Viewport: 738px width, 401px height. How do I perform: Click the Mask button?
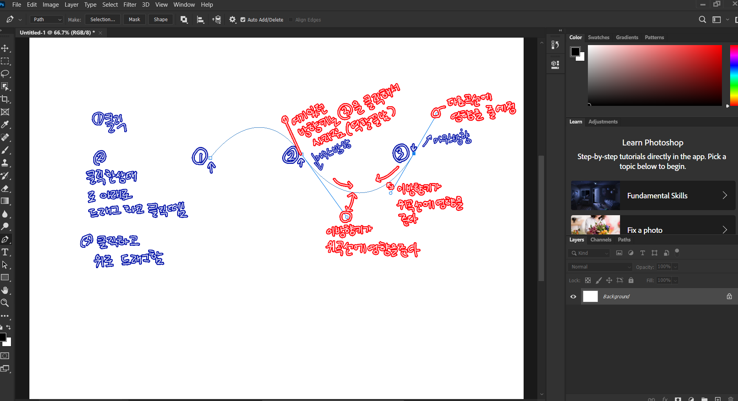pyautogui.click(x=134, y=20)
